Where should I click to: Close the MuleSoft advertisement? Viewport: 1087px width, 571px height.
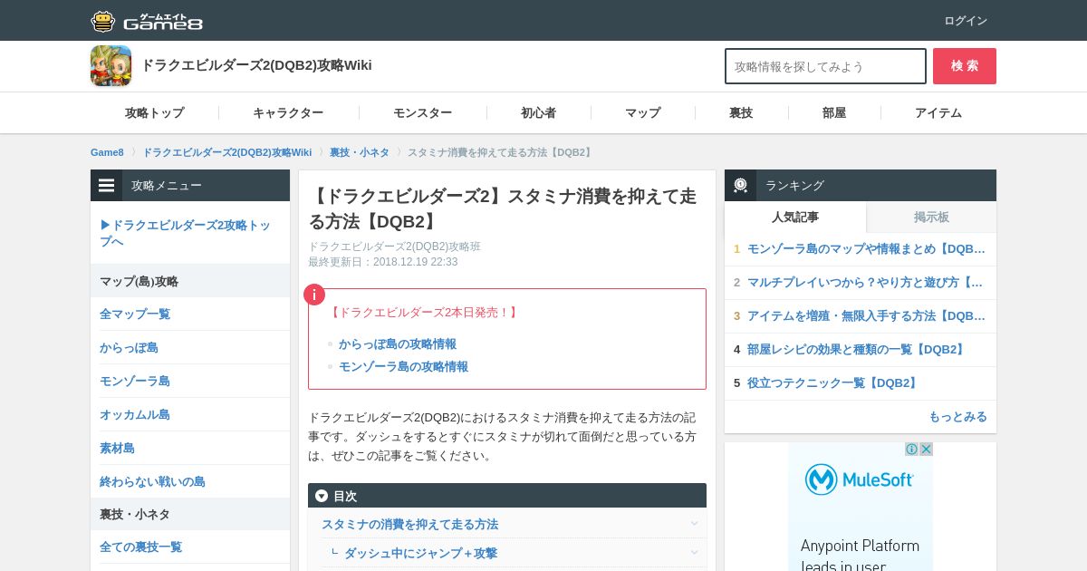(x=926, y=450)
